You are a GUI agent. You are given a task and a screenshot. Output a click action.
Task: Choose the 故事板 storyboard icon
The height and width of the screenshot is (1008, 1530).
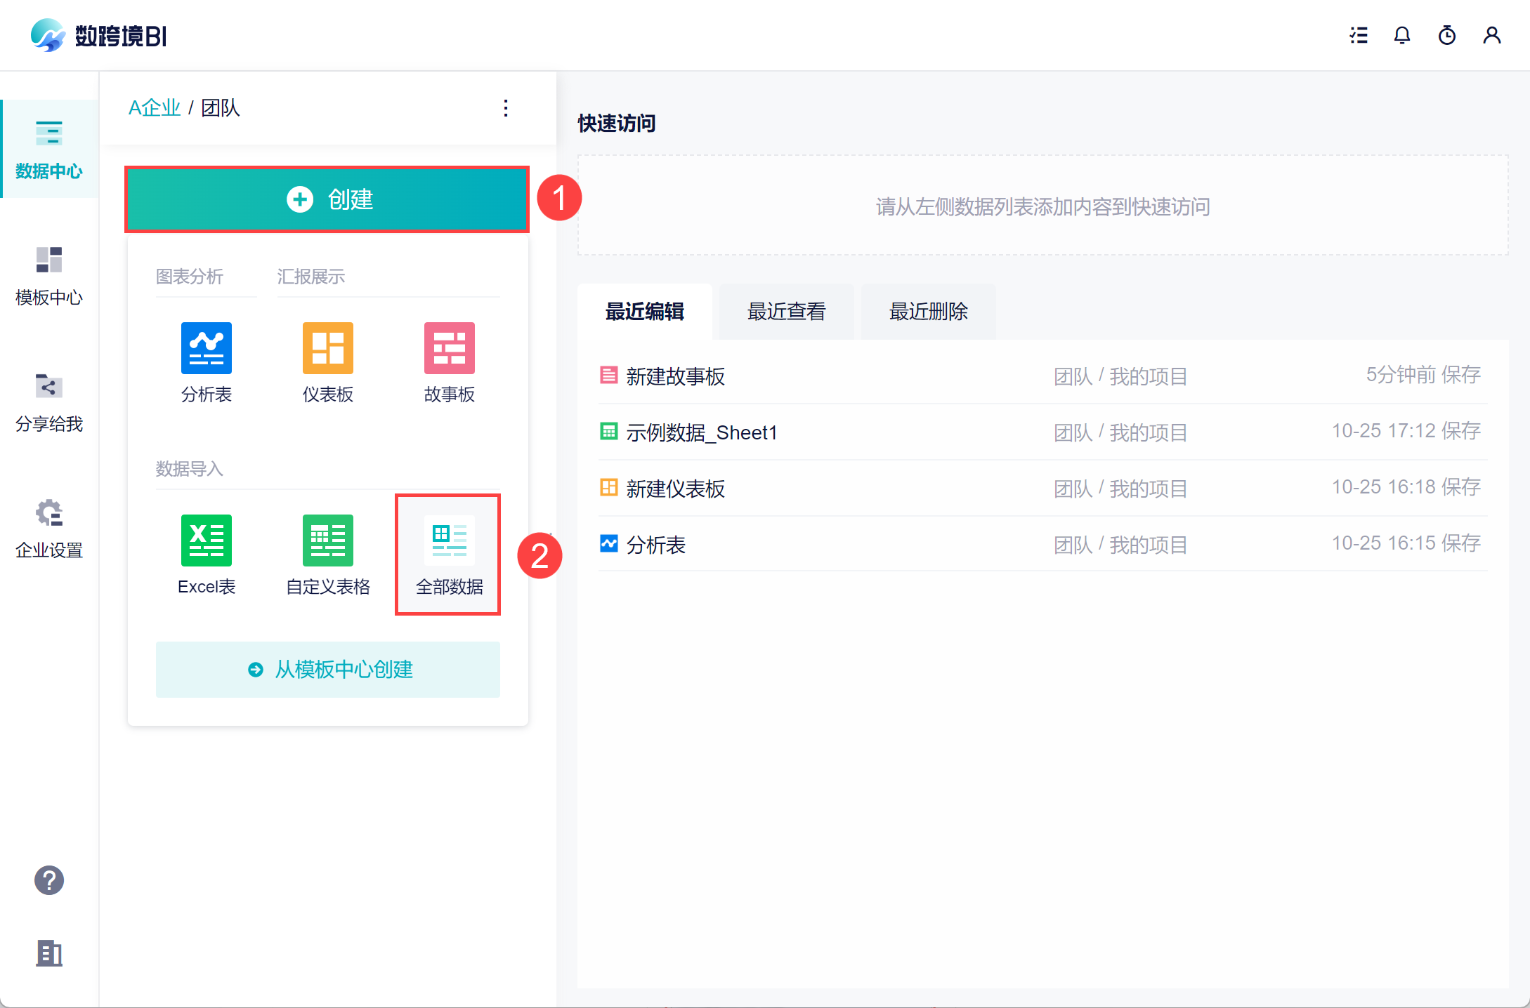click(x=449, y=349)
